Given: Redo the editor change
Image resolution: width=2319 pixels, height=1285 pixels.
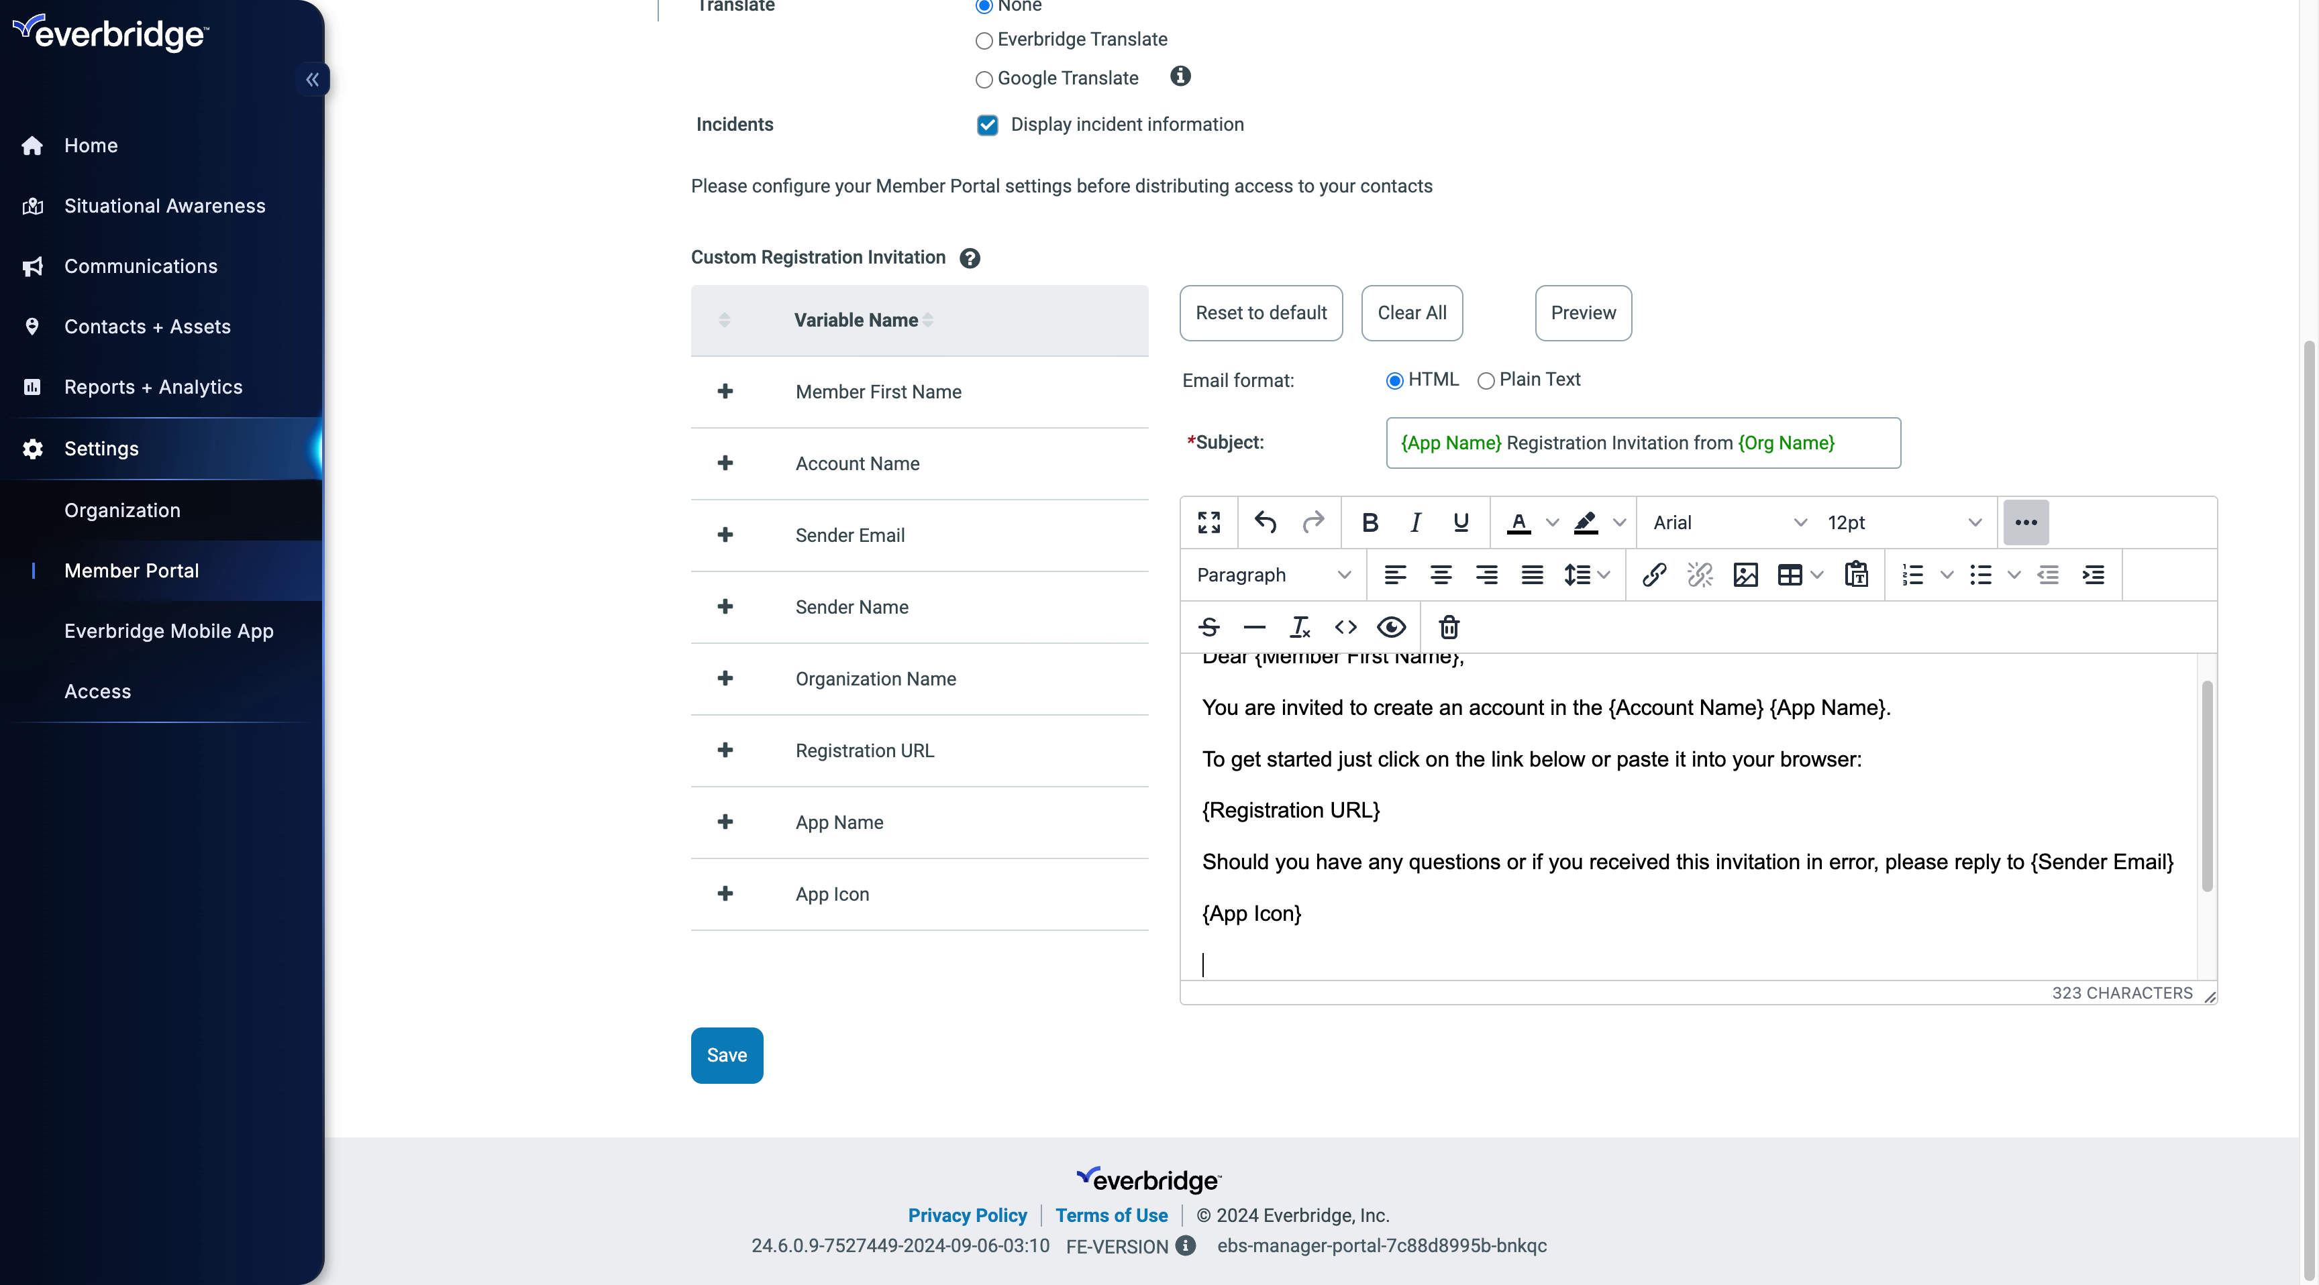Looking at the screenshot, I should pos(1313,523).
